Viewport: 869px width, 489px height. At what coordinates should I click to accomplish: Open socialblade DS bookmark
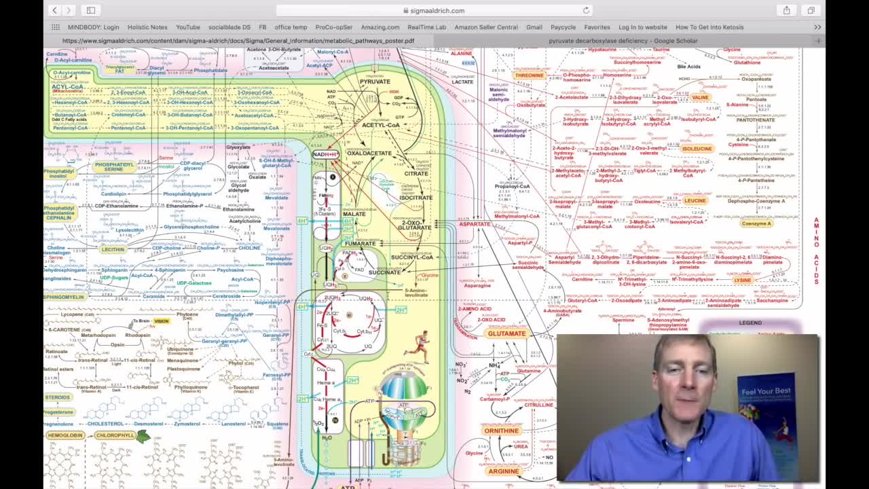[x=229, y=27]
